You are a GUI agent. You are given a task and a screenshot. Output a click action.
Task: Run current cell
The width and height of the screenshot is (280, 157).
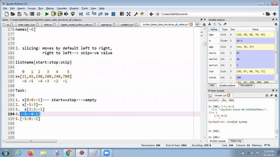(x=53, y=14)
